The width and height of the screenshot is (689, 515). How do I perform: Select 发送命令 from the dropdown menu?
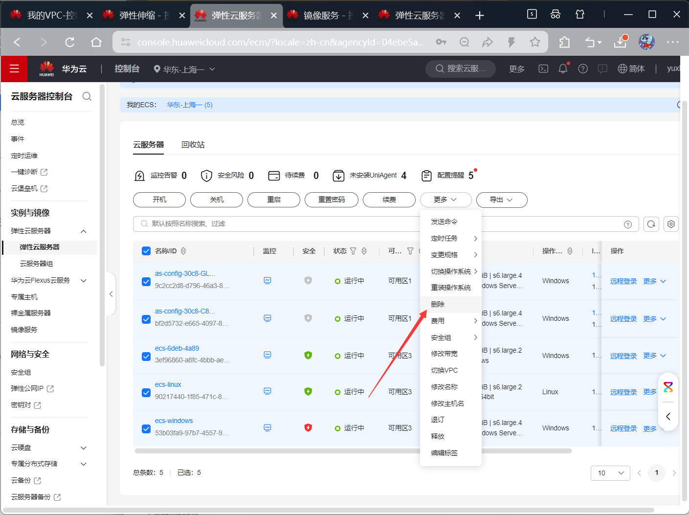point(451,222)
